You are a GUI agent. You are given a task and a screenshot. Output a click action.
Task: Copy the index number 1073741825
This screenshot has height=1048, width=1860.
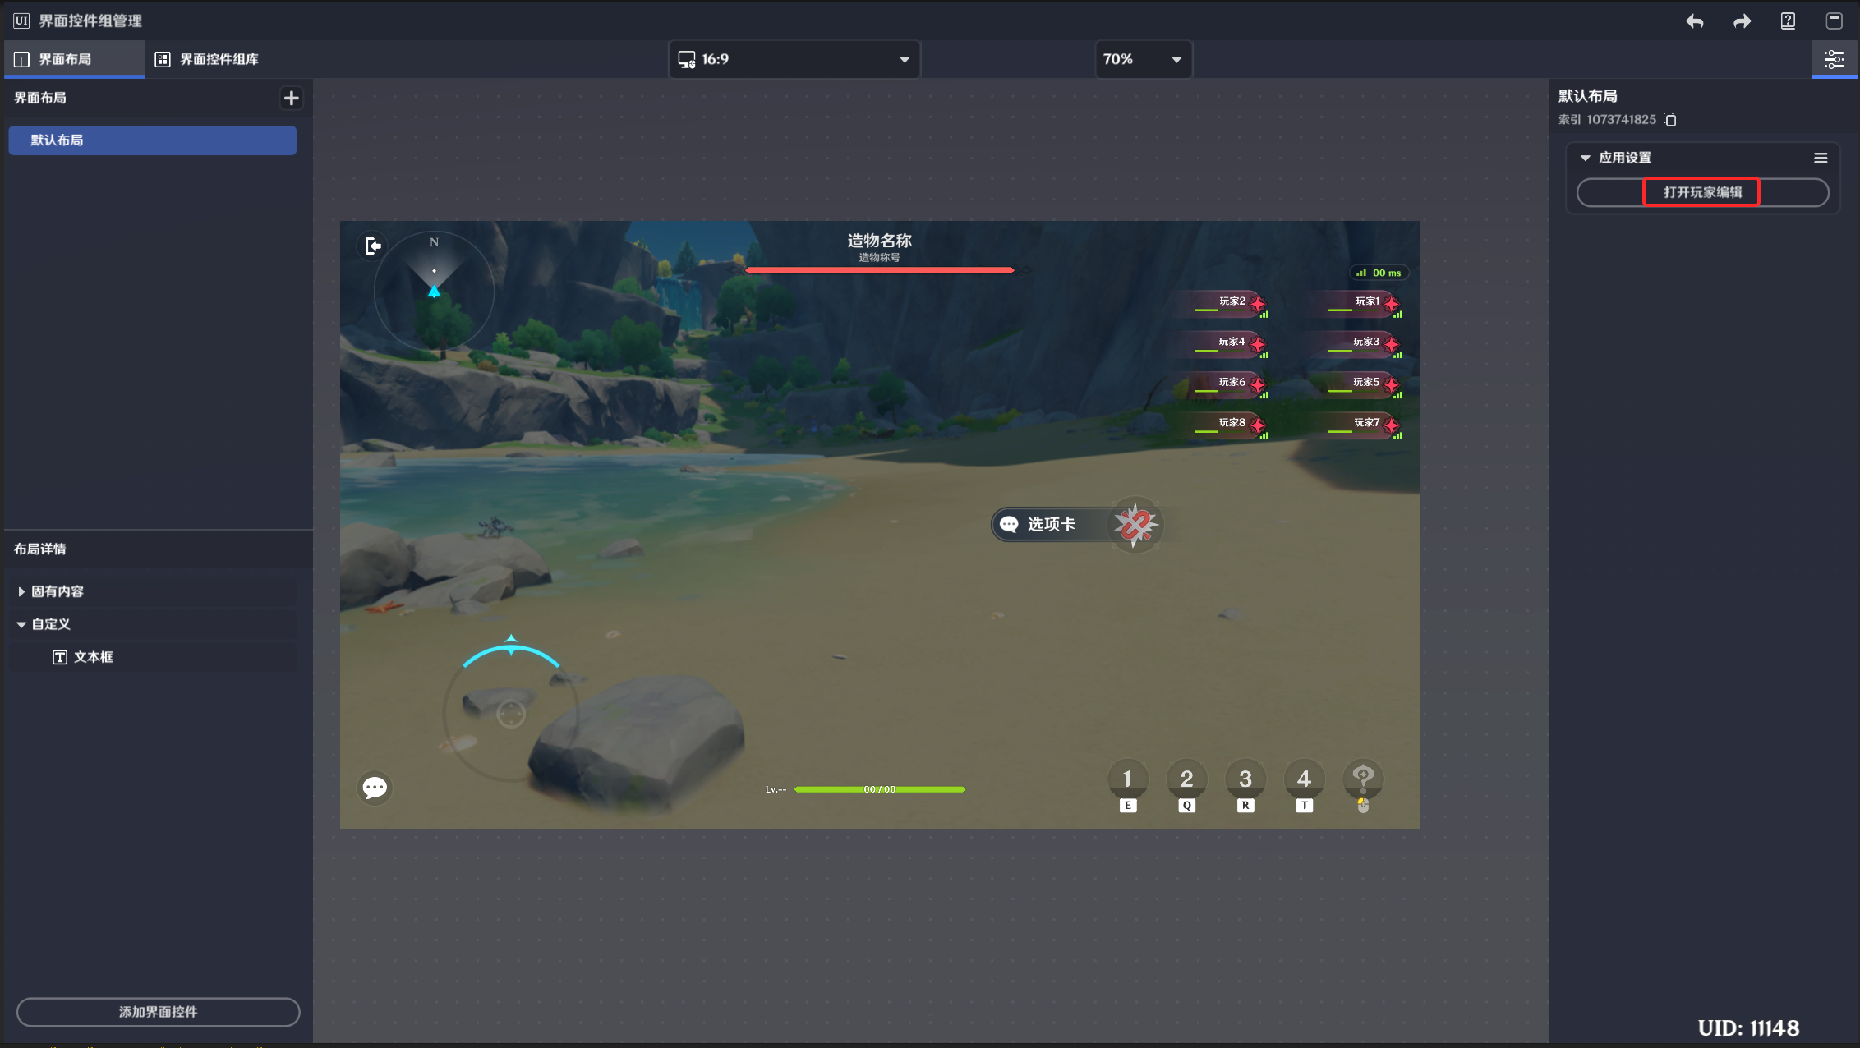click(1670, 120)
